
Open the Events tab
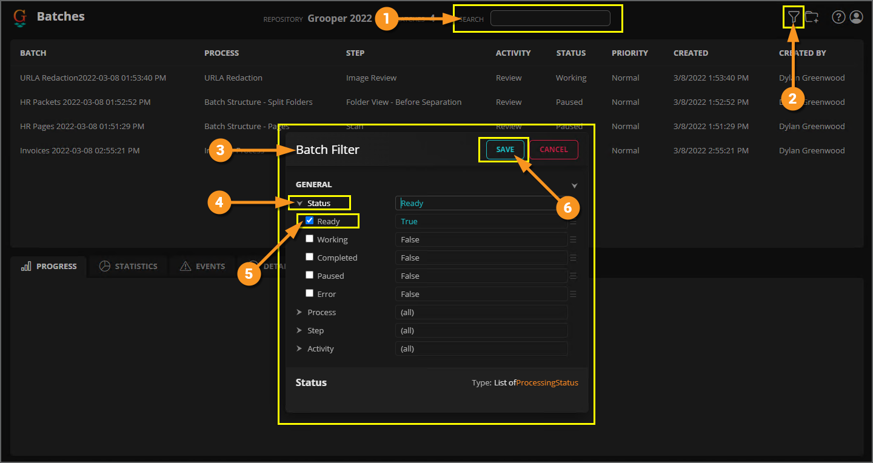point(202,266)
